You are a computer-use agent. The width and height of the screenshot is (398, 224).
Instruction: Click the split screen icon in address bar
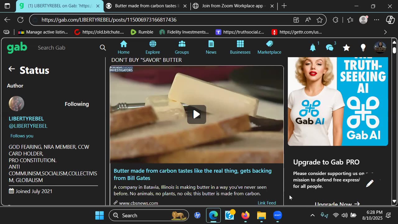[296, 20]
